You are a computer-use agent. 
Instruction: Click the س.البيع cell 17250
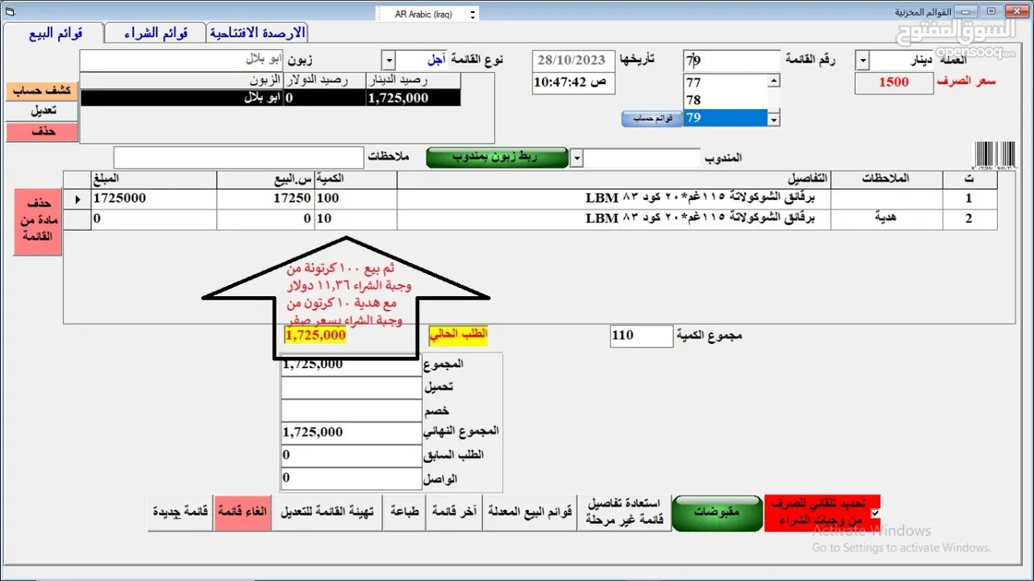[x=265, y=199]
